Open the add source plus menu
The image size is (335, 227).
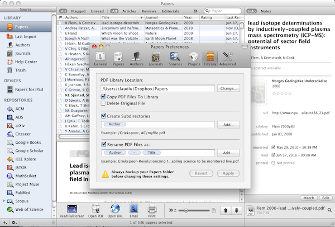(x=4, y=223)
